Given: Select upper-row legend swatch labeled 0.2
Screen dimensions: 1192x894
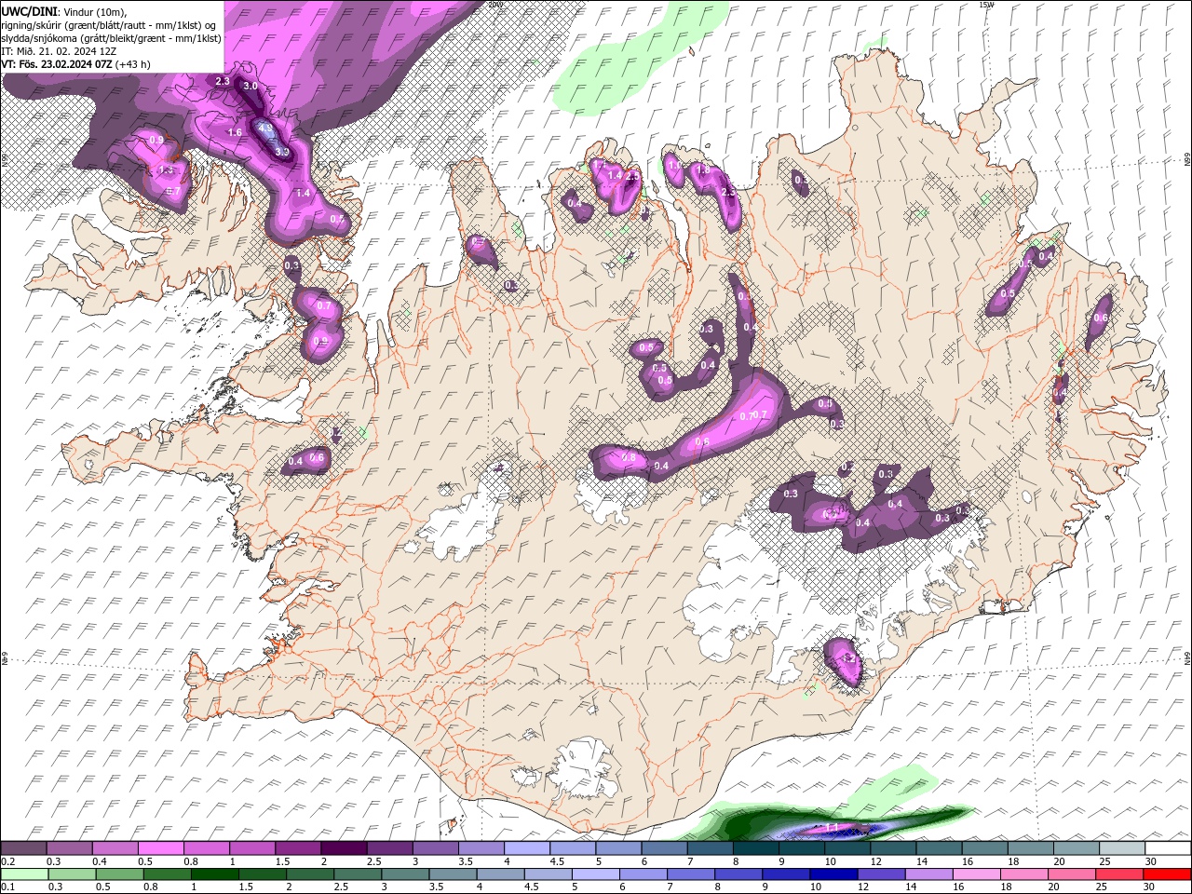Looking at the screenshot, I should (23, 848).
